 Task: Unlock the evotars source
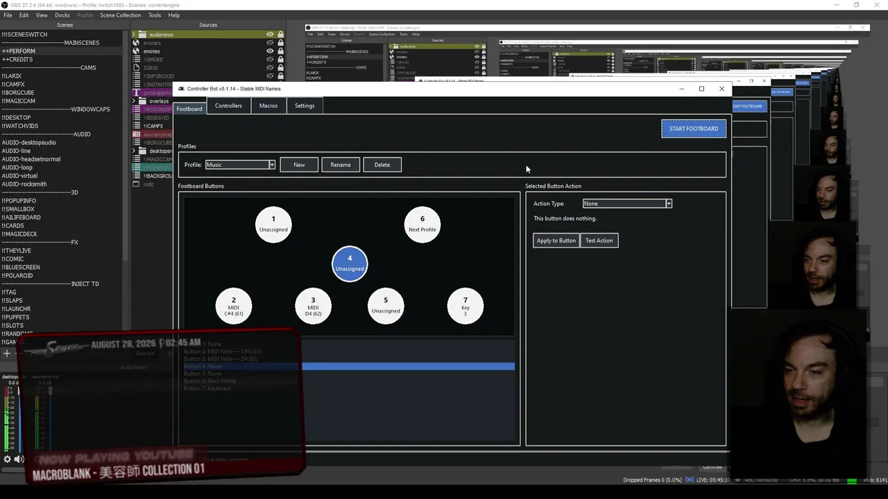click(280, 43)
